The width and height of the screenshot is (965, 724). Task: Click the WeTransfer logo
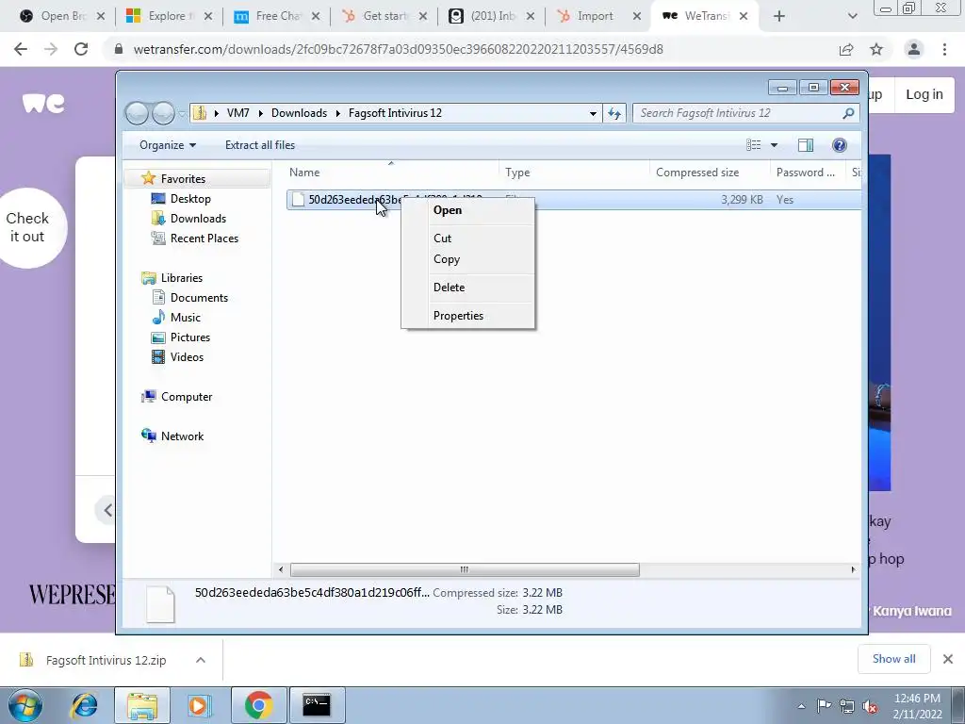(x=43, y=103)
